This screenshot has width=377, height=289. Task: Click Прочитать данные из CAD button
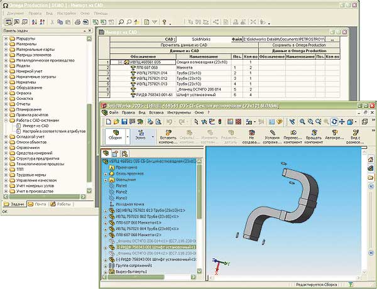(184, 45)
